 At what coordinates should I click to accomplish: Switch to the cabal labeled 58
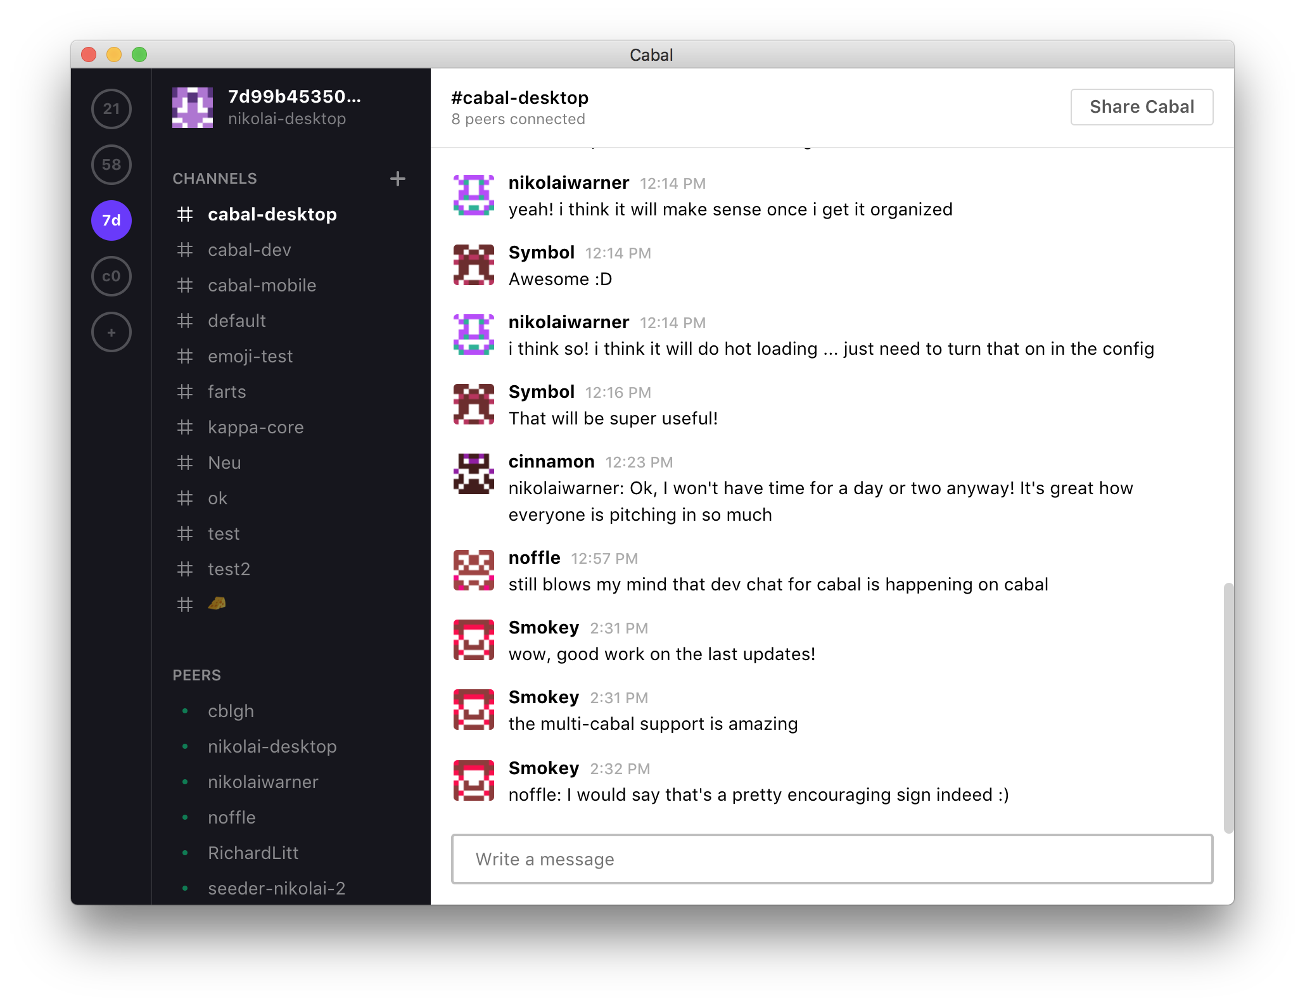(x=111, y=165)
